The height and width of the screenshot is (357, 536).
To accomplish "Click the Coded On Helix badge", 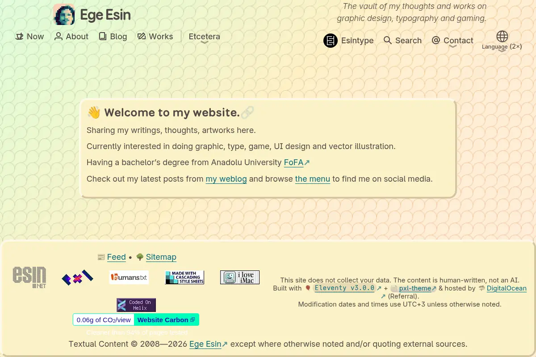I will [136, 305].
